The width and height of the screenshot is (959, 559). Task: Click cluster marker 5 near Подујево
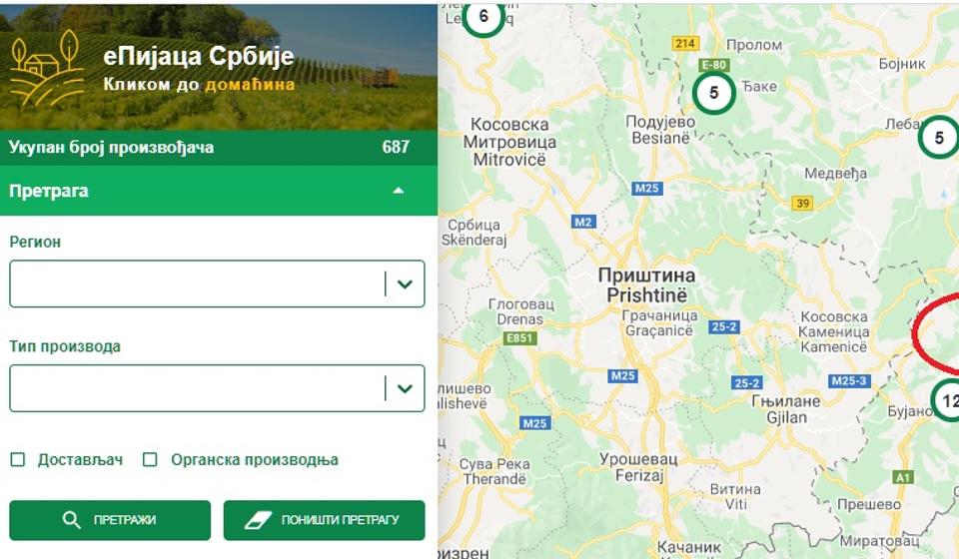click(713, 93)
